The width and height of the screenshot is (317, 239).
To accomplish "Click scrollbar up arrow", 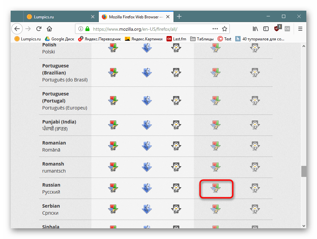I will pos(304,46).
